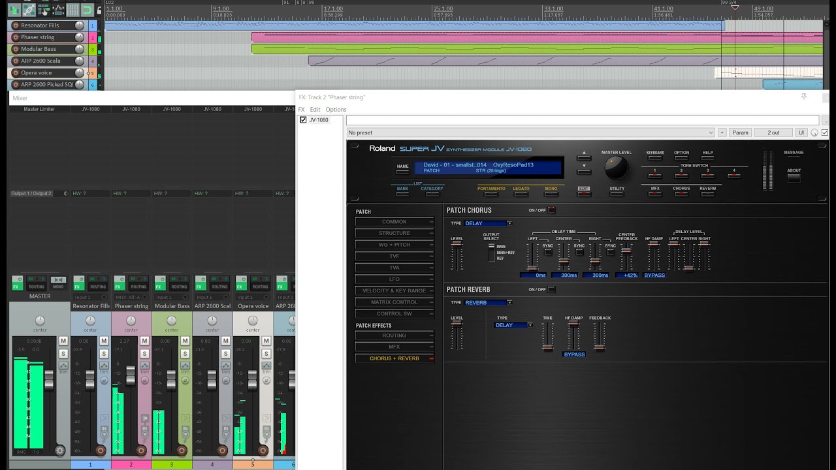Click record arm on Opera voice mixer strip

click(x=263, y=450)
